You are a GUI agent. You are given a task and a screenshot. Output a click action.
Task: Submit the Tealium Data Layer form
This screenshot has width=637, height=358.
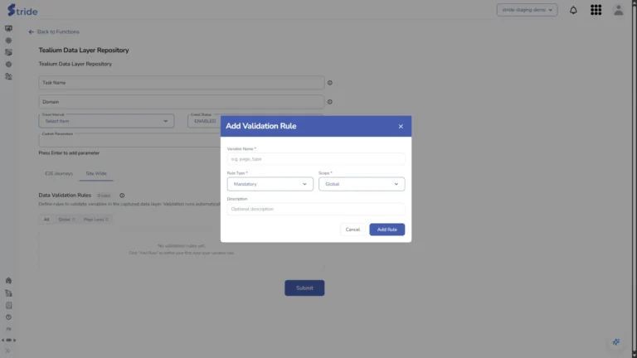click(304, 288)
